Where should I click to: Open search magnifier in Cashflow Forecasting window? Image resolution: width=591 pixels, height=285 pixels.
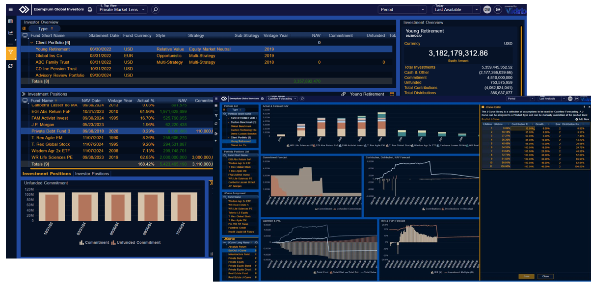(x=302, y=98)
